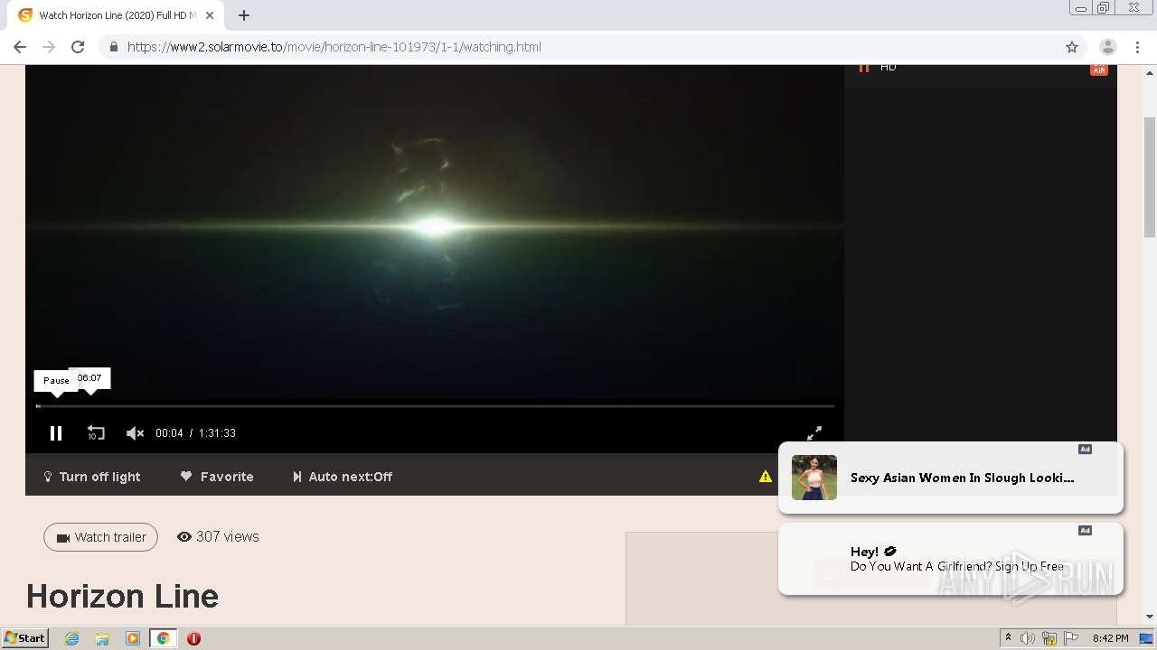Open Windows Media Player taskbar icon

133,638
